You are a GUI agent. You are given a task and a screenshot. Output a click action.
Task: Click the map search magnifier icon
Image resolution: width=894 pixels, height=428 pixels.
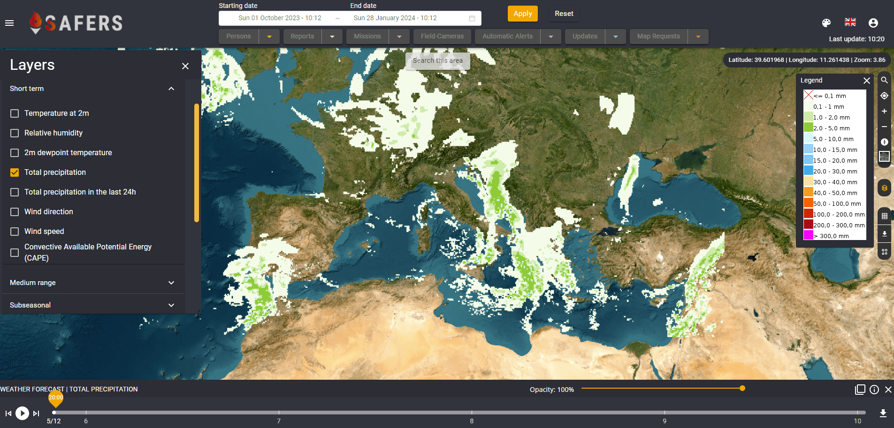tap(884, 80)
